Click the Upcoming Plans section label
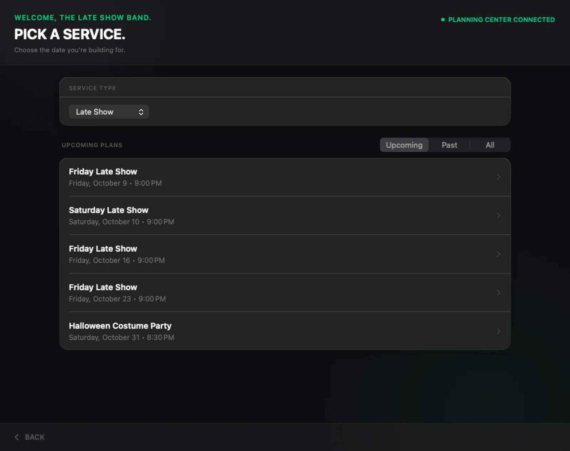This screenshot has width=570, height=451. (x=92, y=145)
